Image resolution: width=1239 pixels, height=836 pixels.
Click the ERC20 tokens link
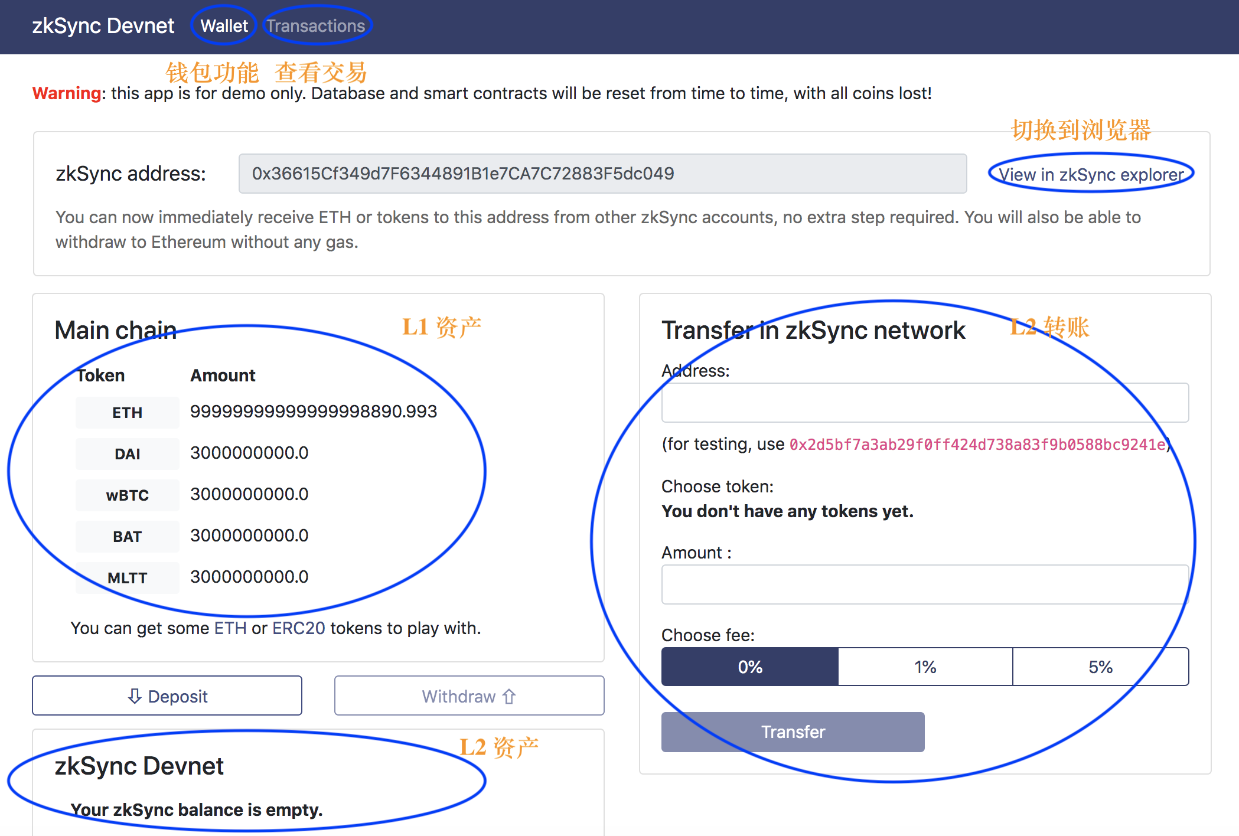[x=299, y=628]
